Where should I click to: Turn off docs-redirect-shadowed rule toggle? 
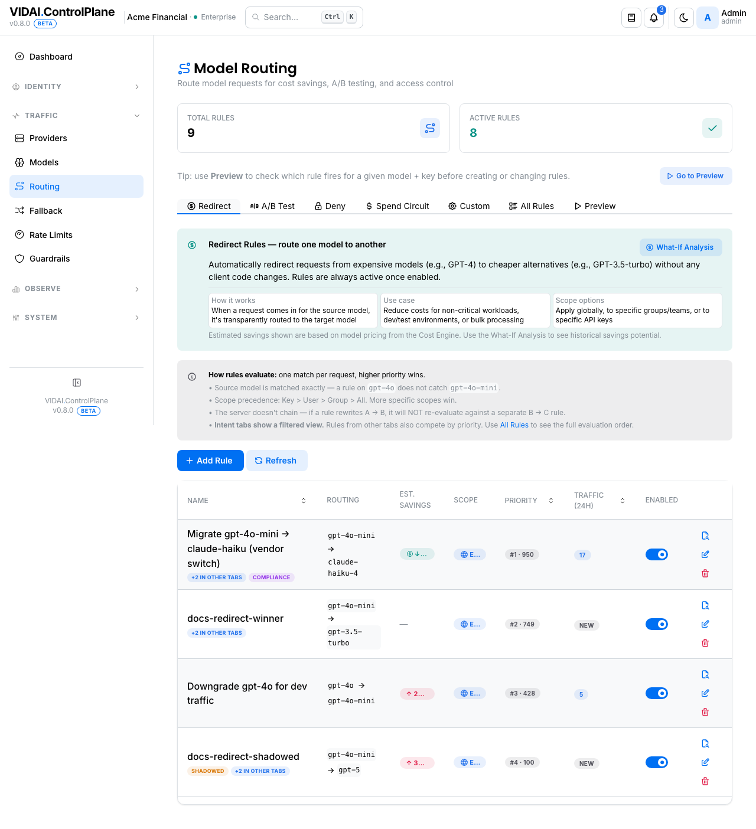point(657,762)
